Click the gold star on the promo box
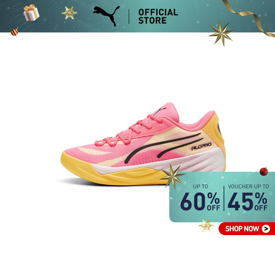Screen dimensions: 275x275 173,176
